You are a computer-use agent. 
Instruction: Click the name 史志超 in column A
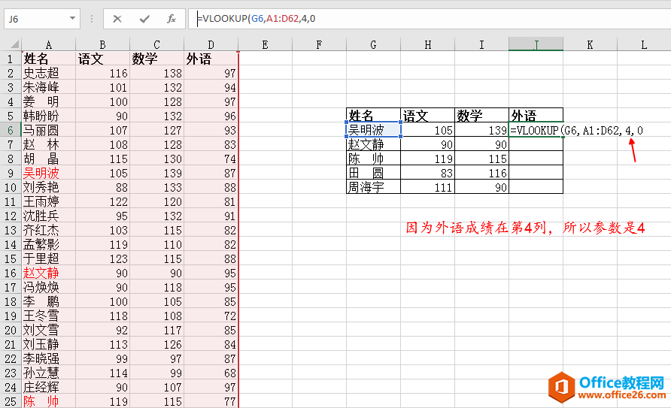pyautogui.click(x=41, y=73)
